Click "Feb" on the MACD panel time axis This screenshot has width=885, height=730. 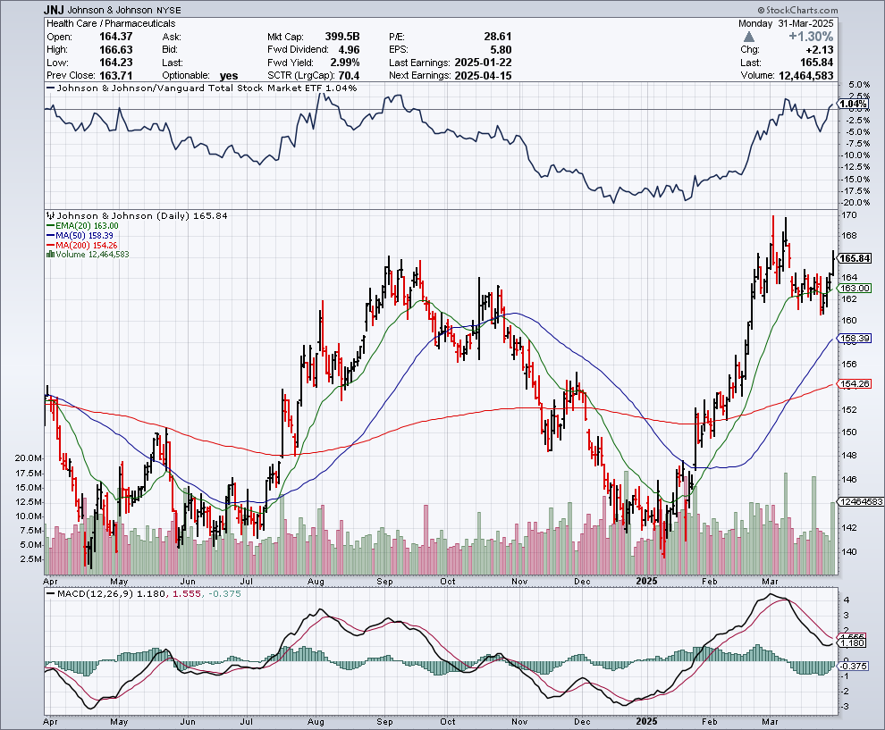pyautogui.click(x=710, y=722)
